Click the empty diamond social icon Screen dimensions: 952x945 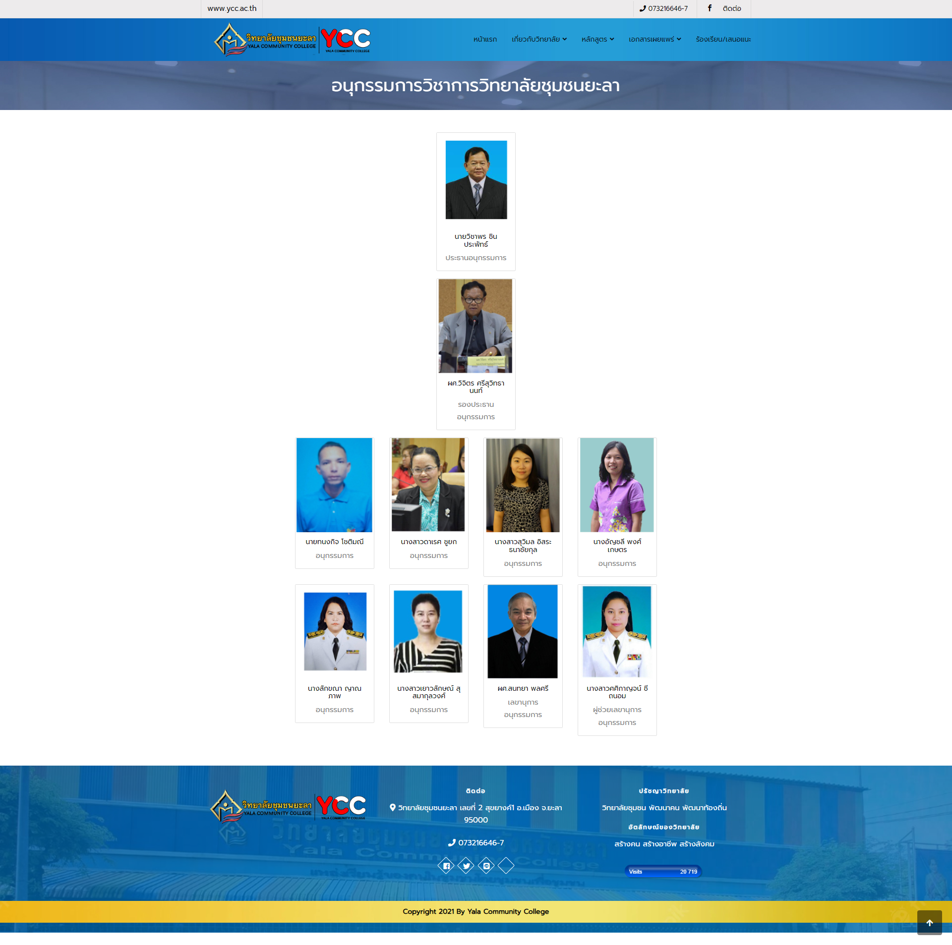coord(506,866)
